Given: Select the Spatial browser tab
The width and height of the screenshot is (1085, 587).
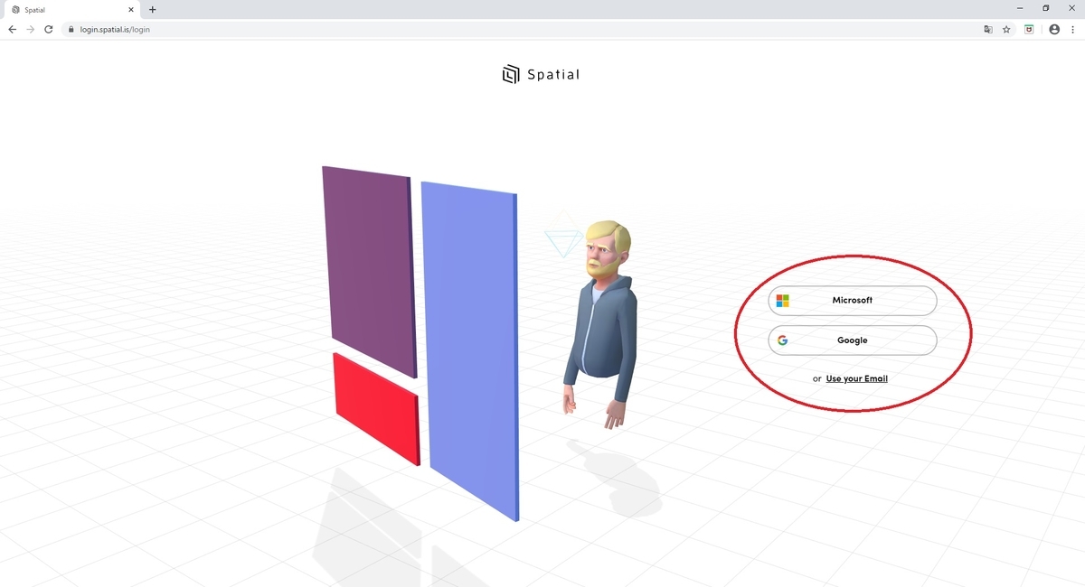Looking at the screenshot, I should 72,9.
